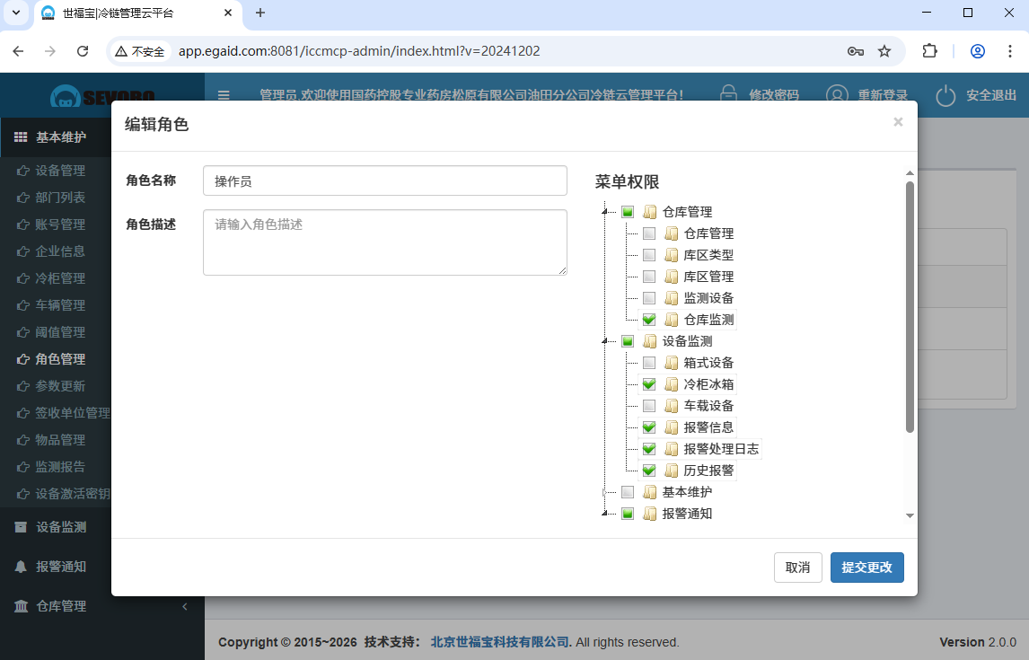Screen dimensions: 1029x660
Task: Click the 角色描述 text area
Action: (384, 242)
